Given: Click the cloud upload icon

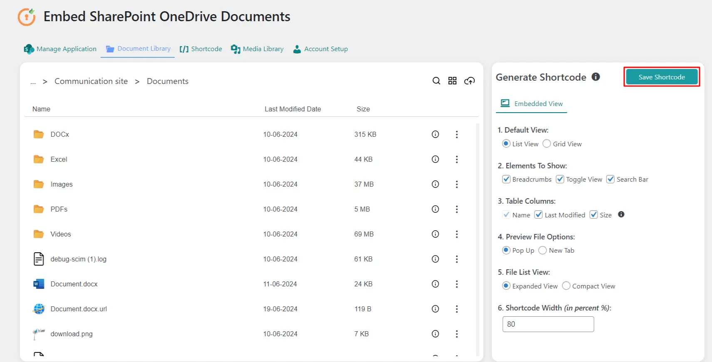Looking at the screenshot, I should [469, 81].
